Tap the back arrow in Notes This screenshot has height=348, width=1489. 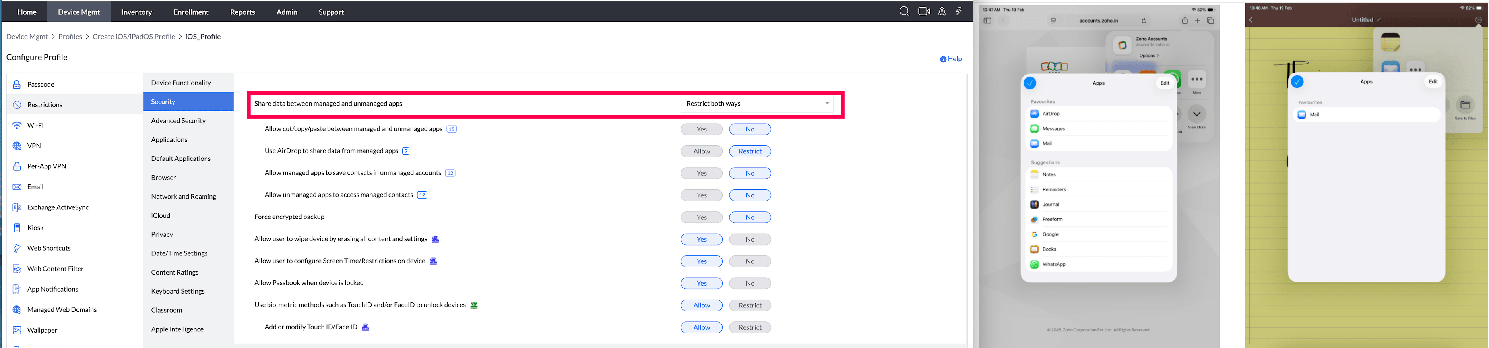(x=1251, y=19)
